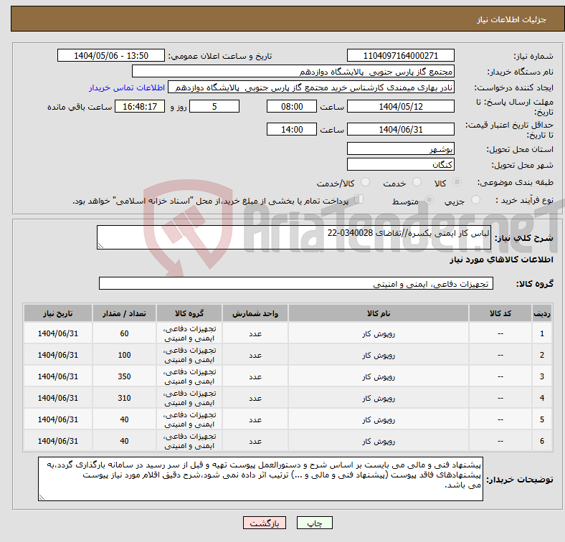Image resolution: width=565 pixels, height=542 pixels.
Task: Click the چاپ print button
Action: coord(315,523)
